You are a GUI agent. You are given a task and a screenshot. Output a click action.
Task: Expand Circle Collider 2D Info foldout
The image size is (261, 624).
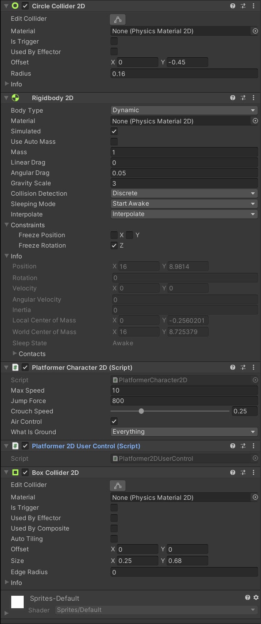coord(7,84)
